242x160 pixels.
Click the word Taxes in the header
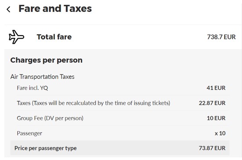click(78, 8)
